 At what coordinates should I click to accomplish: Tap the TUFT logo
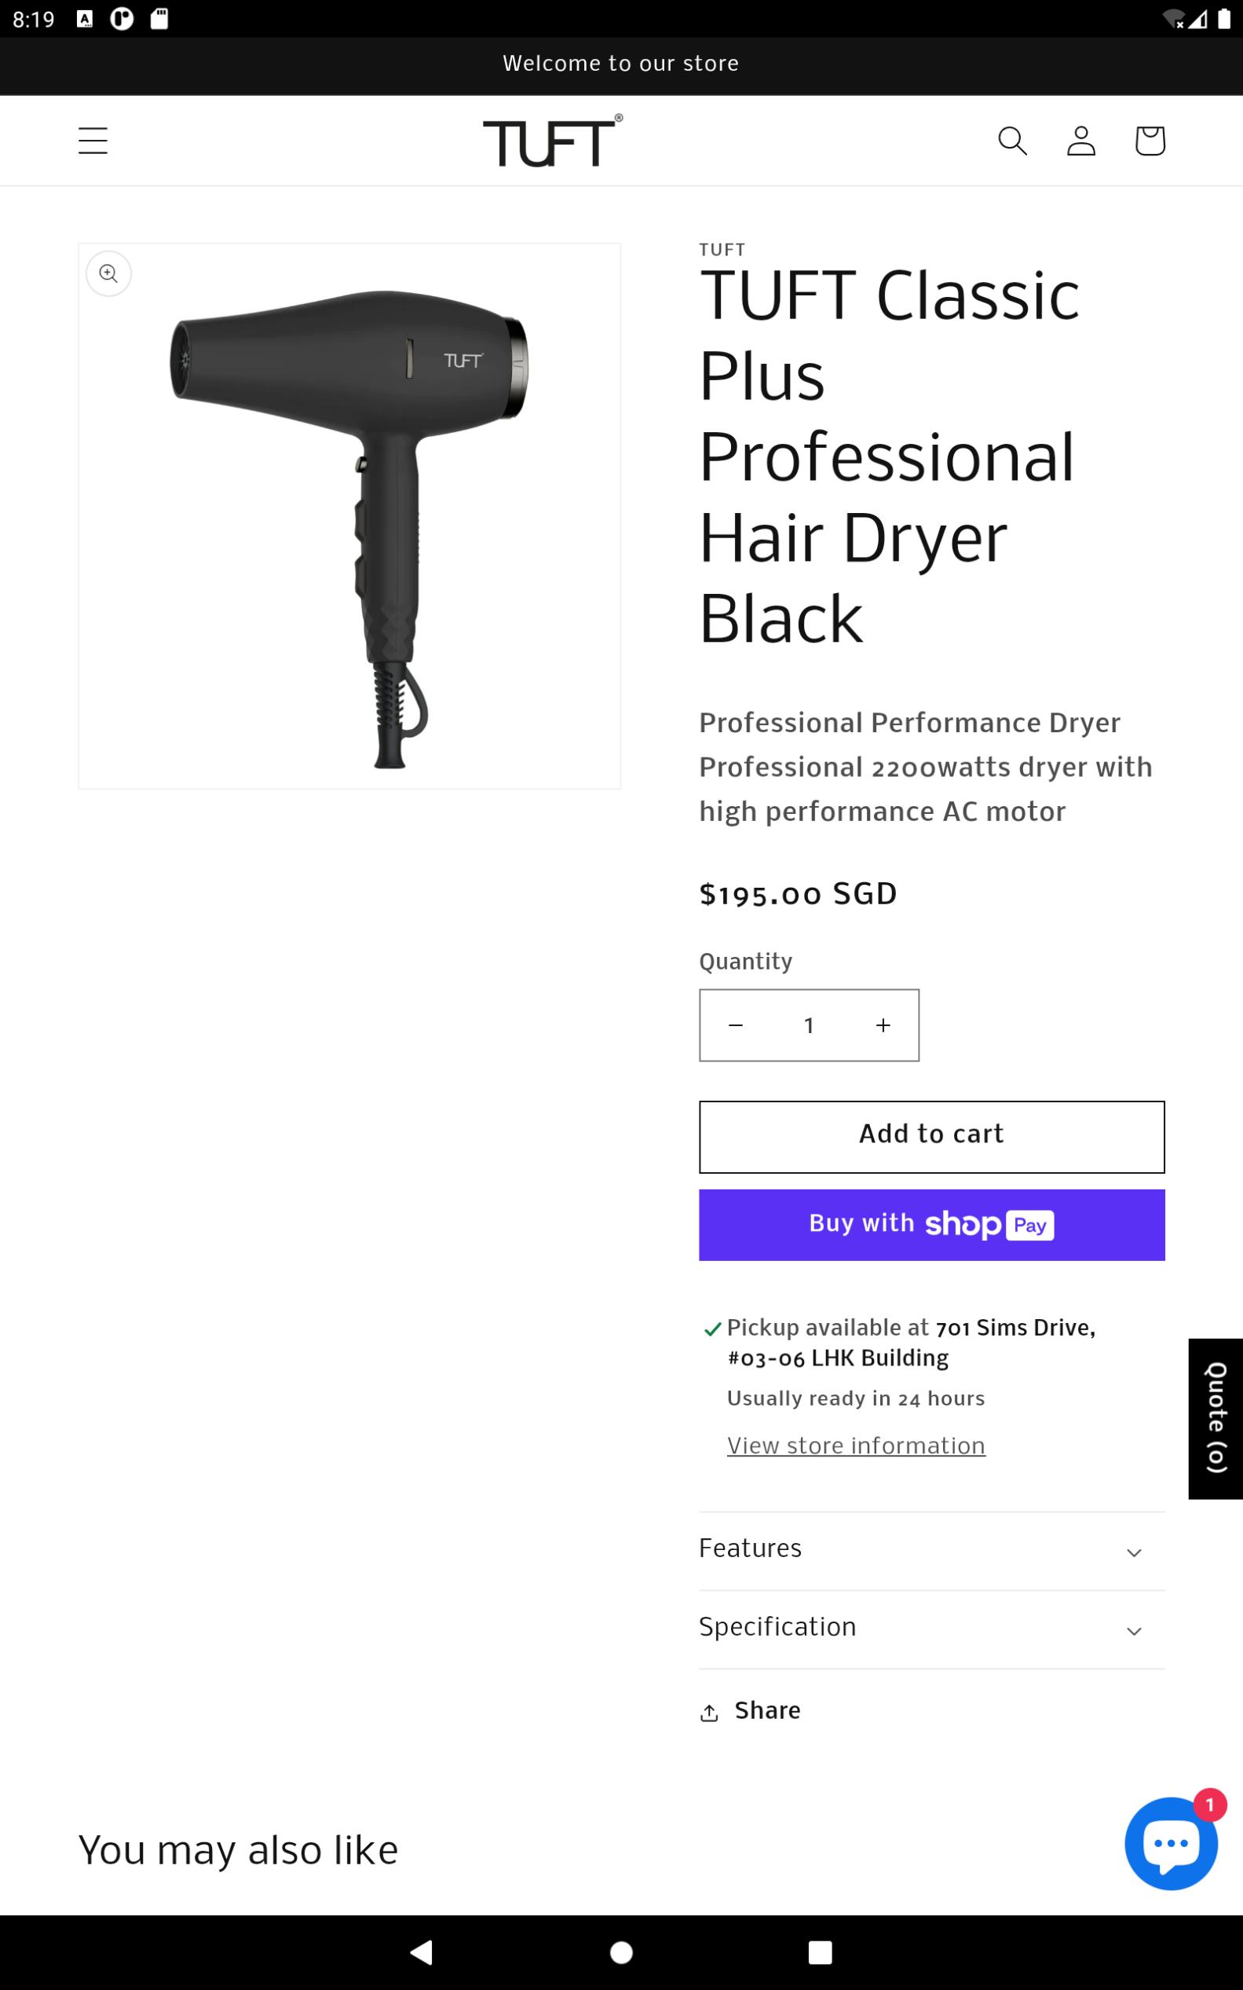point(553,141)
